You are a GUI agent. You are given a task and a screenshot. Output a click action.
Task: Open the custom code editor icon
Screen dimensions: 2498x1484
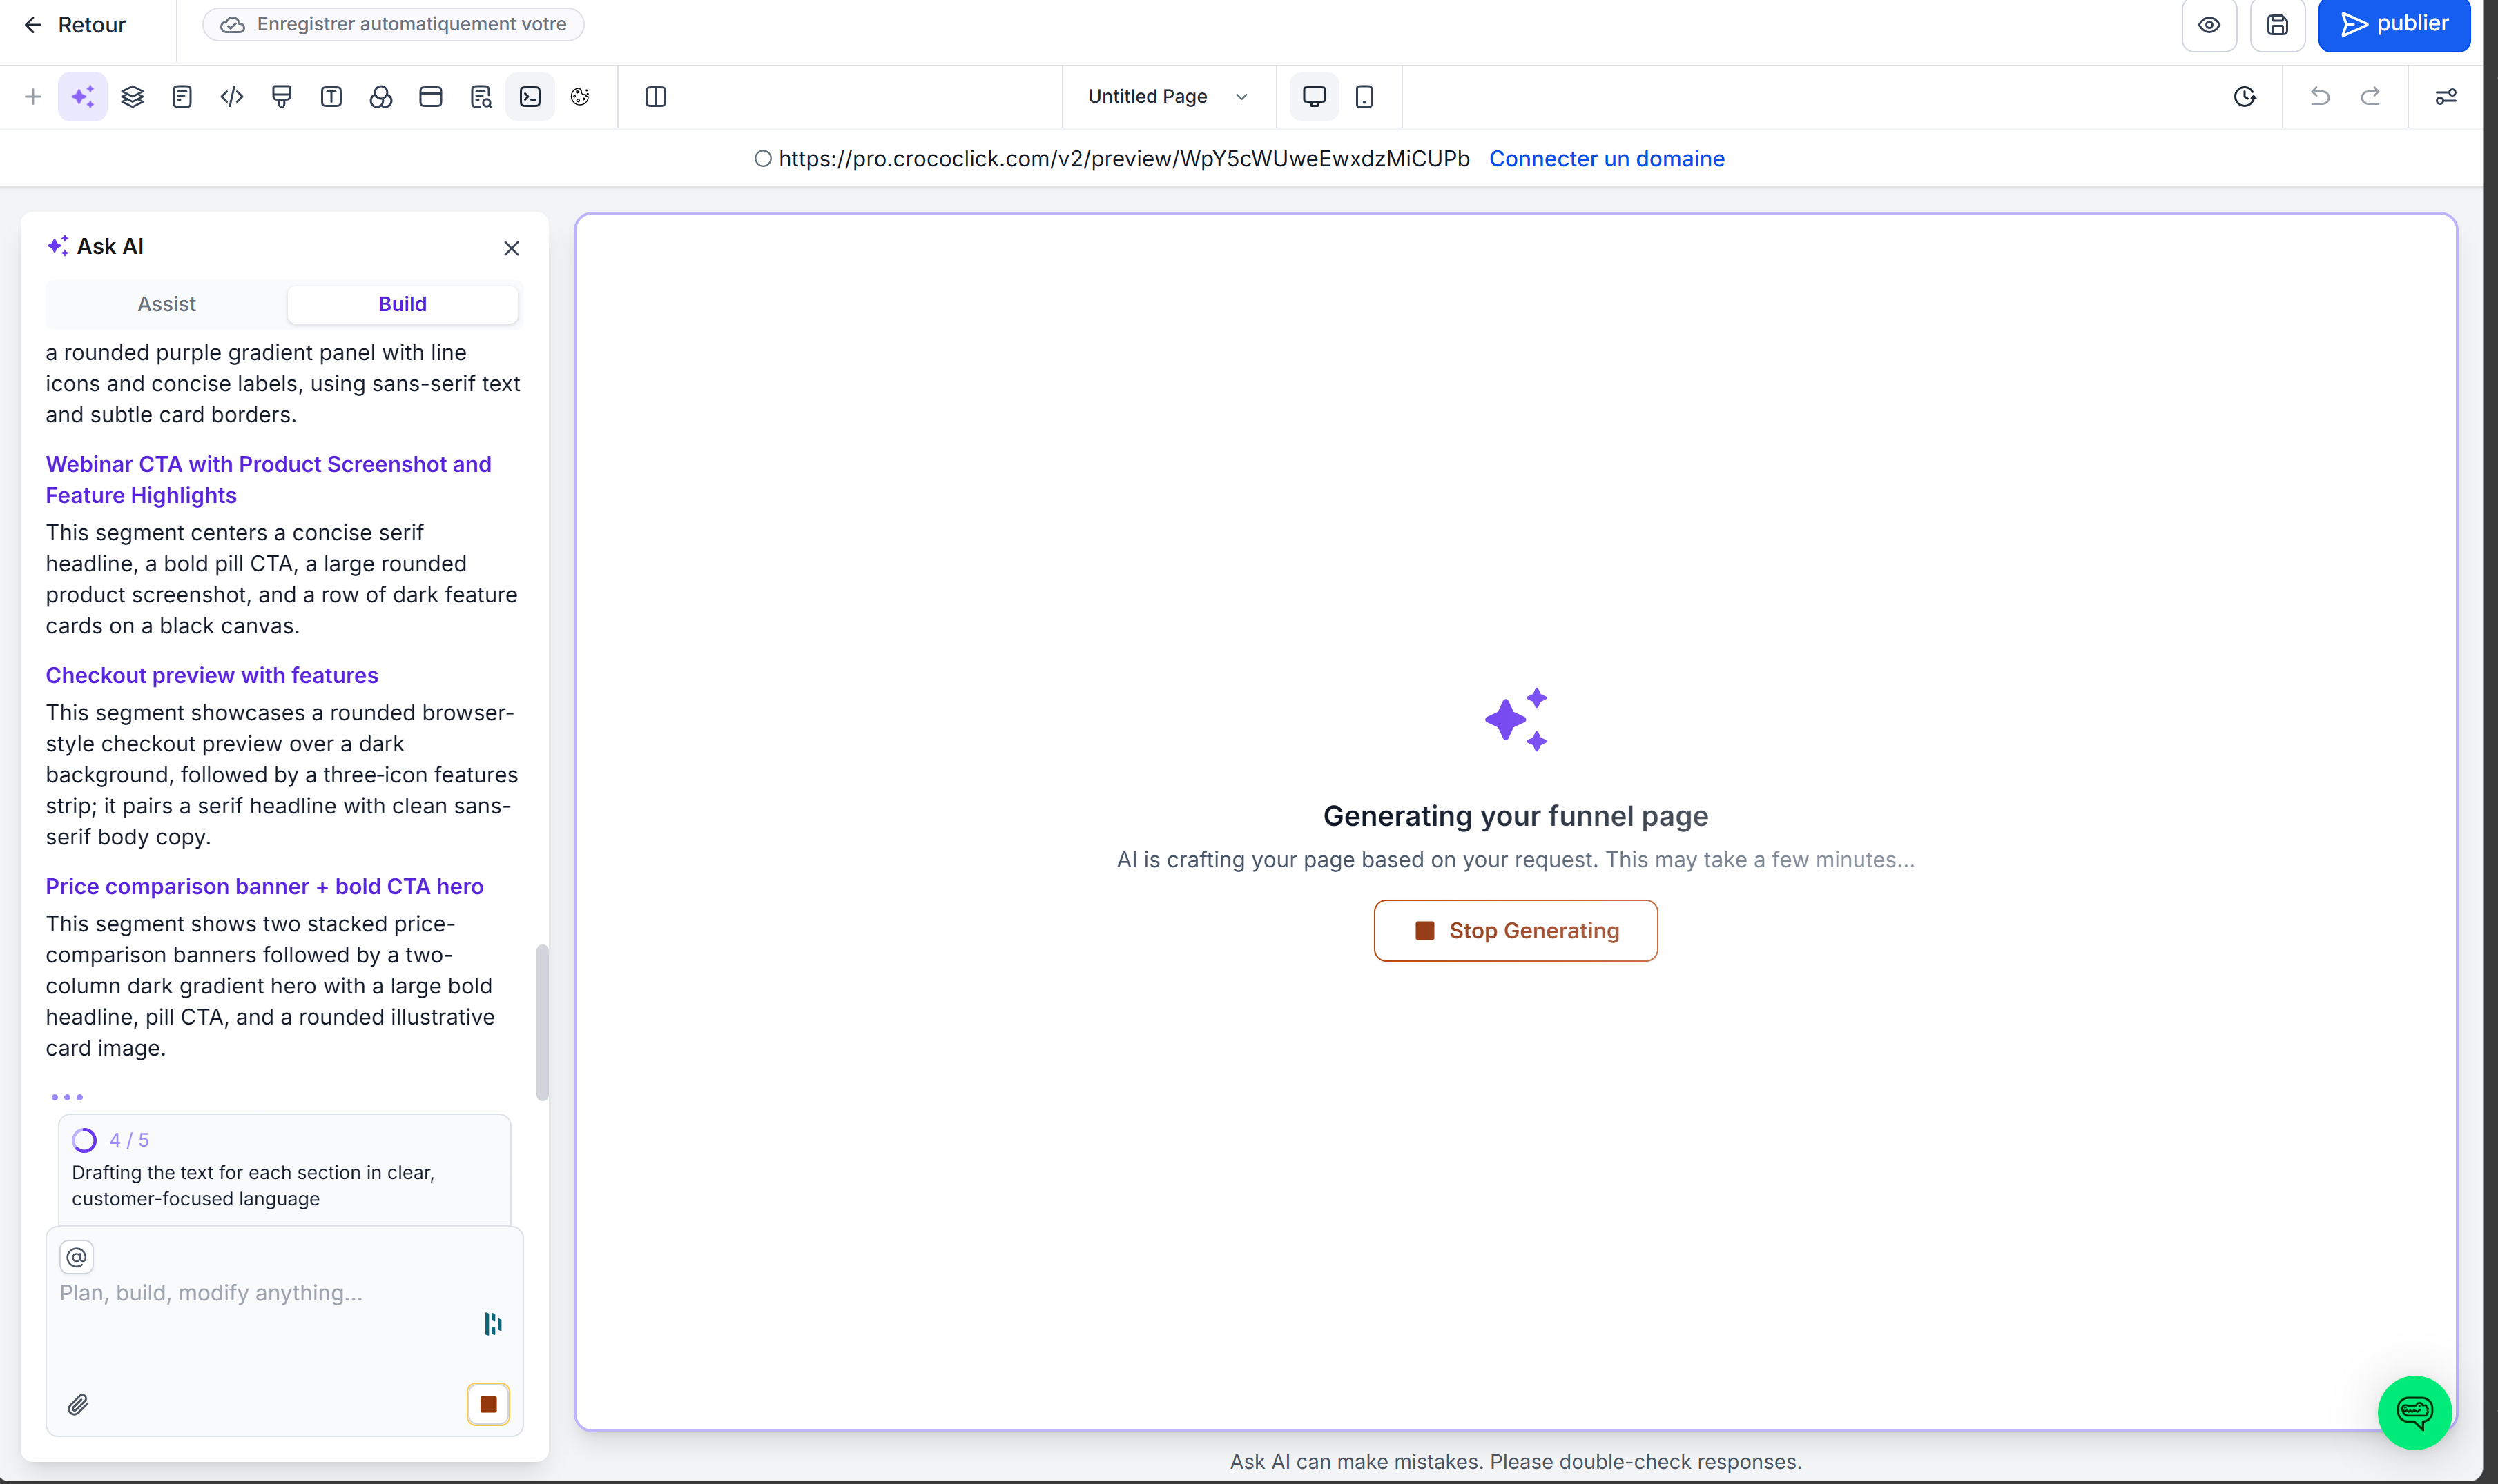[x=232, y=97]
